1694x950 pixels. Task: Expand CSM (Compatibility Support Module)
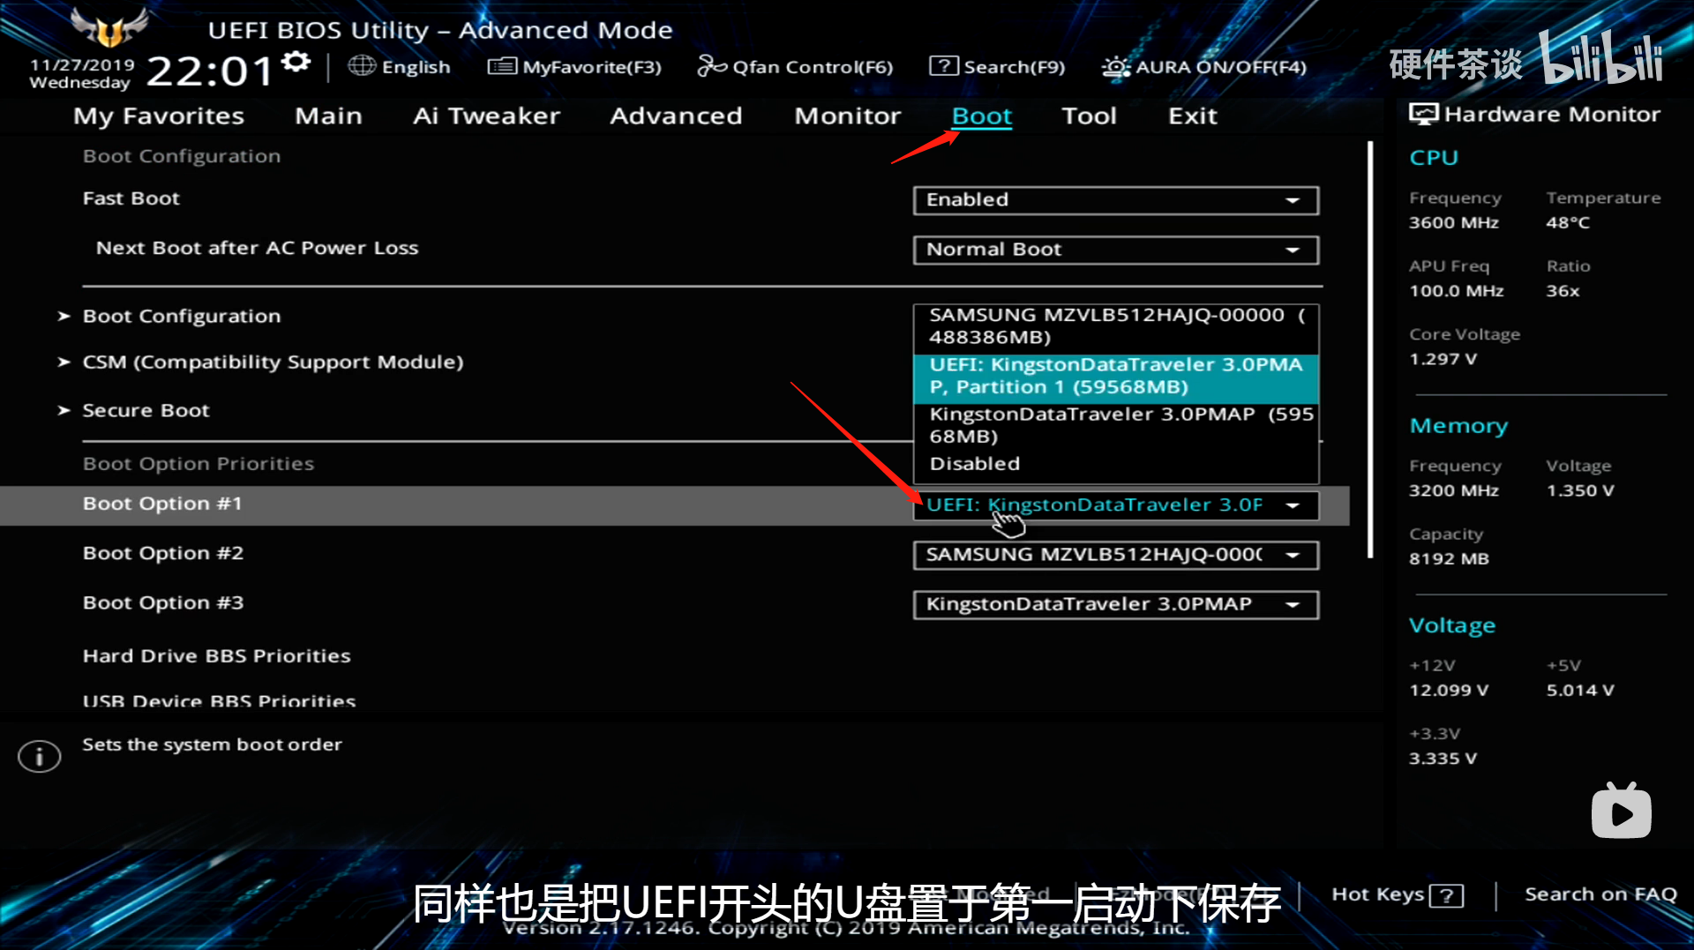click(273, 363)
